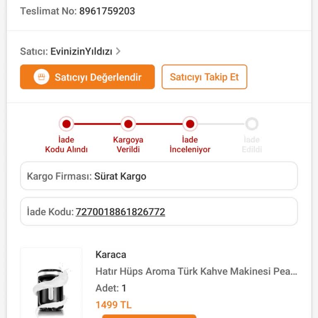Screen dimensions: 318x318
Task: Click the store icon on Satıcıyı Değerlendir
Action: (x=41, y=77)
